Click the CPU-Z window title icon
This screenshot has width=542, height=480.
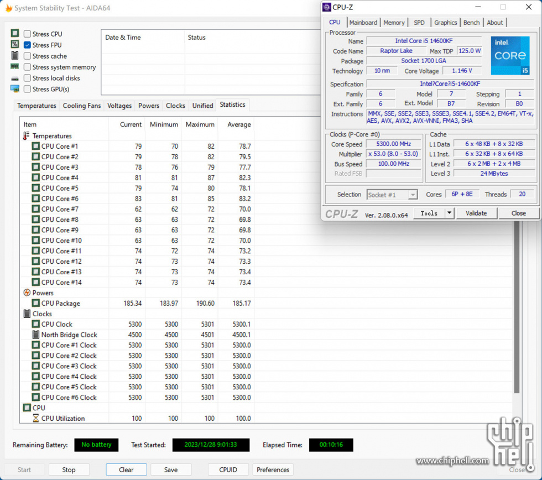coord(327,7)
